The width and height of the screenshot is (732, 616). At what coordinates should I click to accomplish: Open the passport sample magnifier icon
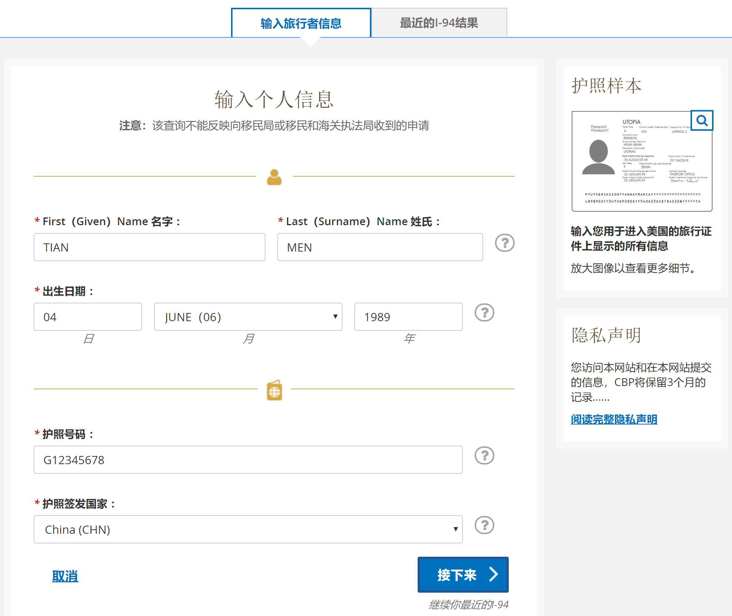pos(702,120)
